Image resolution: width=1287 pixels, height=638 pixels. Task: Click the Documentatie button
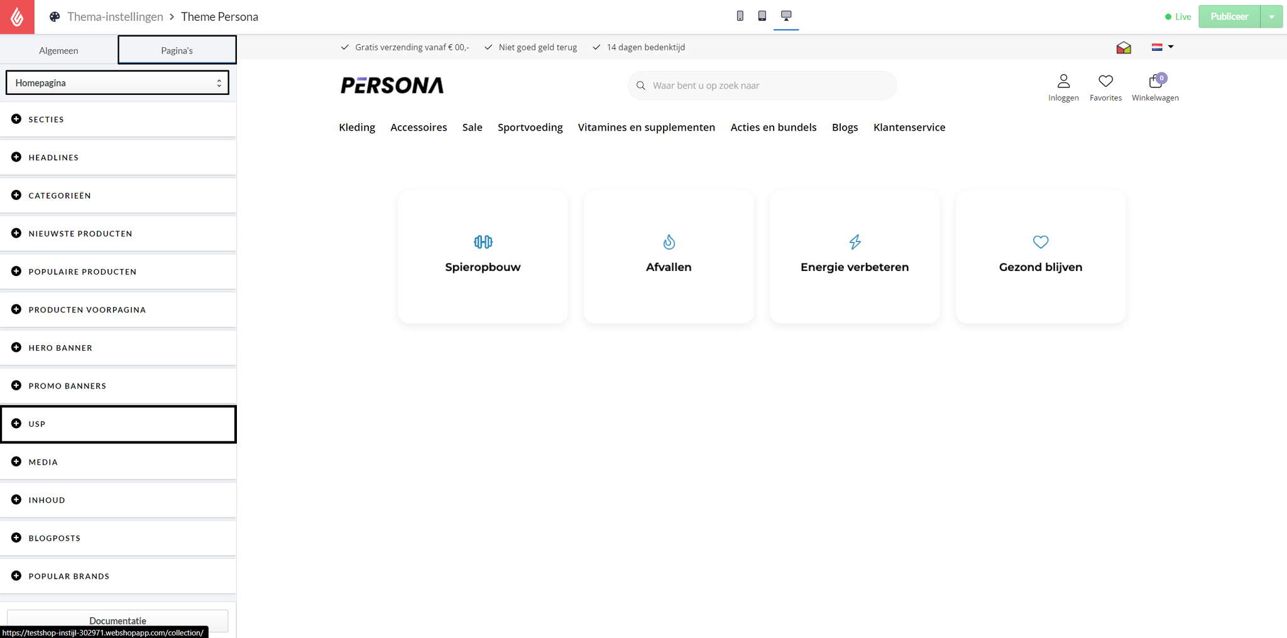118,620
